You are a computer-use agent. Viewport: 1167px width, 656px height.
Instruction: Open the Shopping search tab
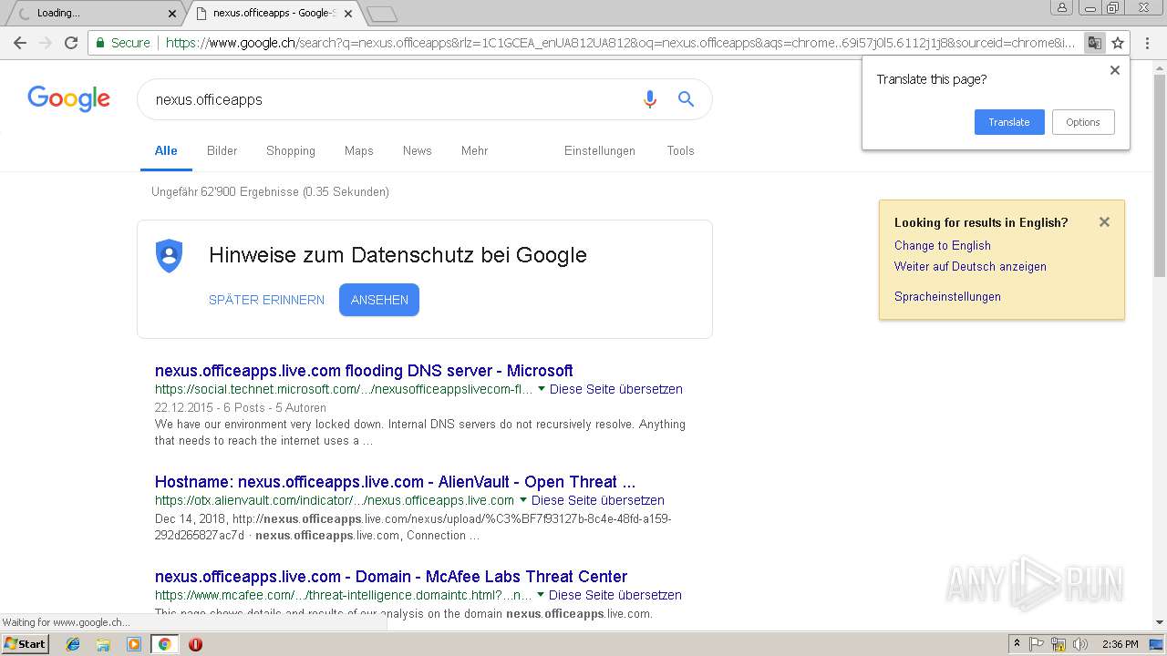[291, 151]
